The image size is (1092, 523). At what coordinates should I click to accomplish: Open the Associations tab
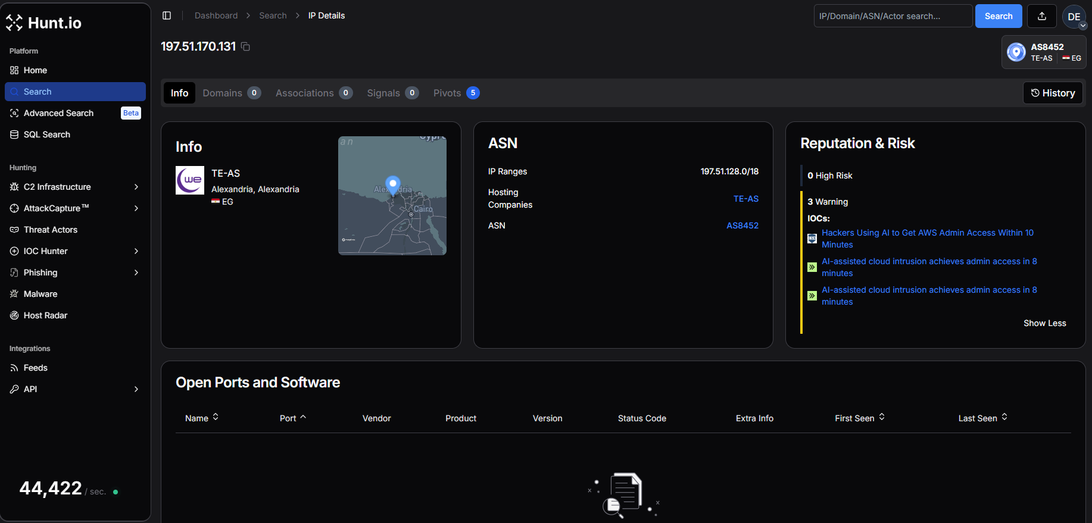pyautogui.click(x=314, y=93)
